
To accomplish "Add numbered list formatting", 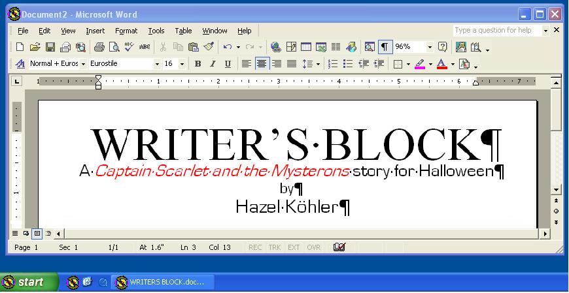I will click(x=332, y=64).
